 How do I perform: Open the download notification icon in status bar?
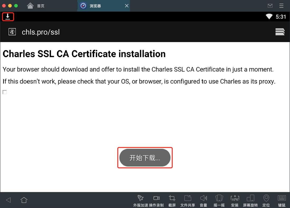[8, 17]
